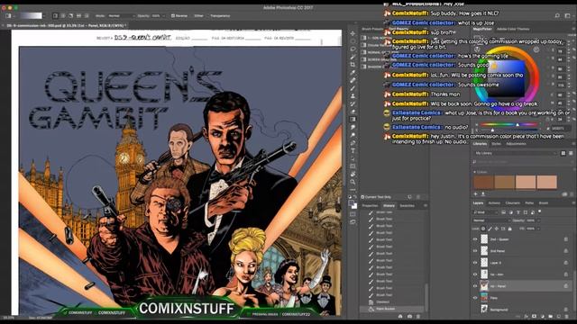The height and width of the screenshot is (324, 577).
Task: Select the Eyedropper tool
Action: point(353,72)
